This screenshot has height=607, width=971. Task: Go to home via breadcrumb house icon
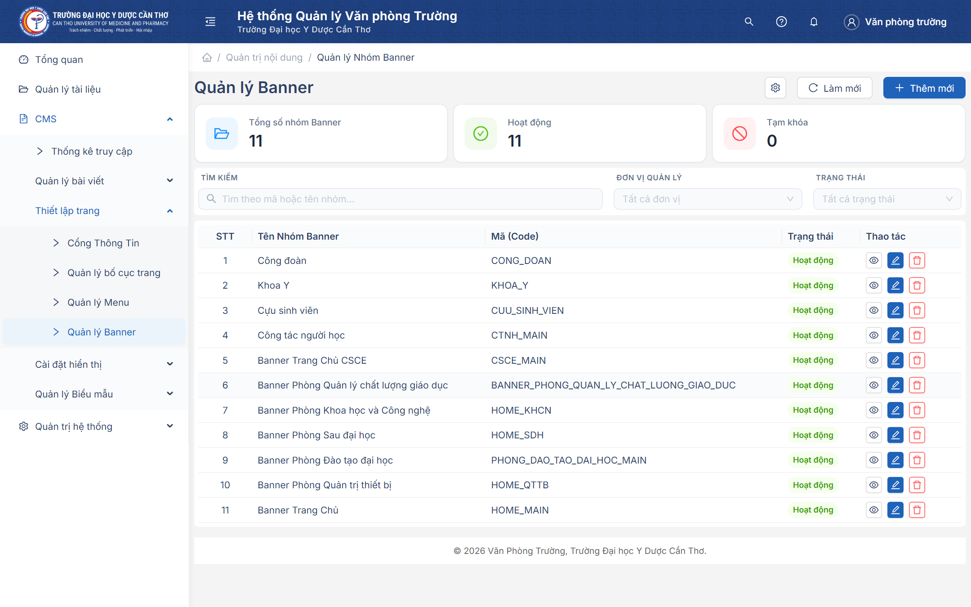coord(207,58)
